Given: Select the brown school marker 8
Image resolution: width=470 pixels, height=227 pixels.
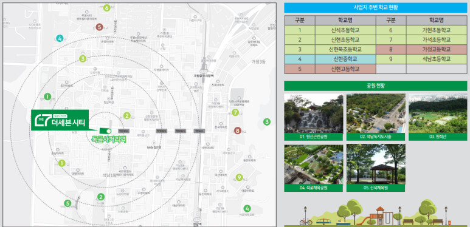Looking at the screenshot, I should 237,130.
